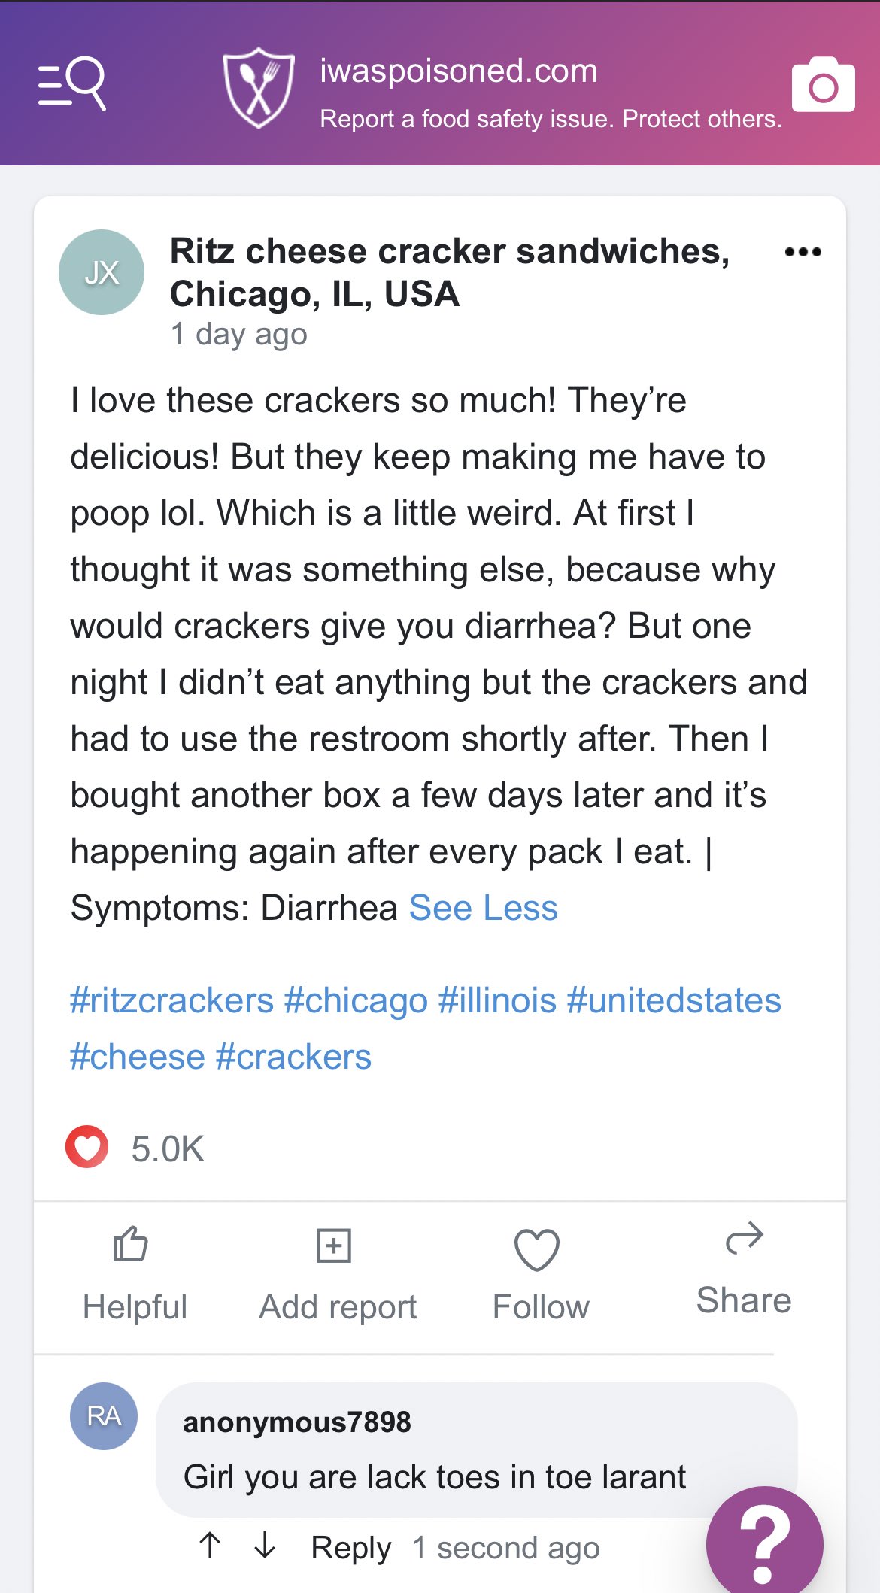Tap the camera icon to report
Viewport: 880px width, 1593px height.
[823, 86]
